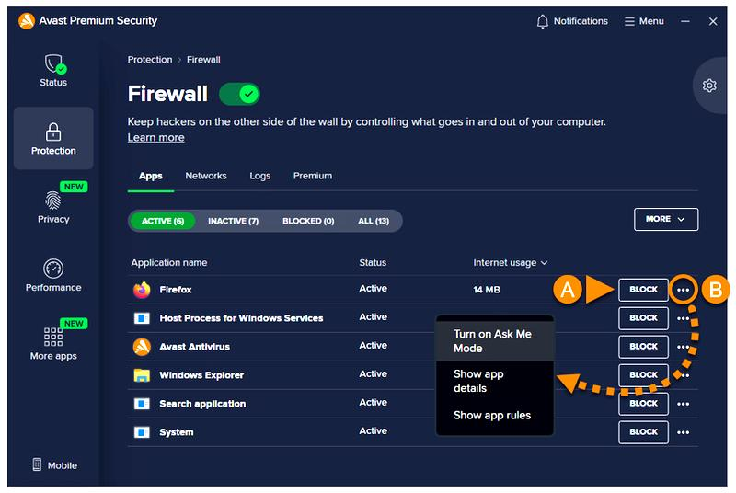Viewport: 736px width, 493px height.
Task: Filter by BLOCKED (0) apps
Action: pyautogui.click(x=308, y=221)
